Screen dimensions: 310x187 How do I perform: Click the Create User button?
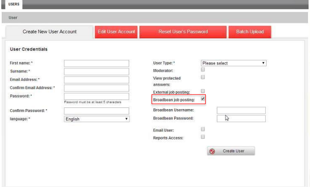231,151
